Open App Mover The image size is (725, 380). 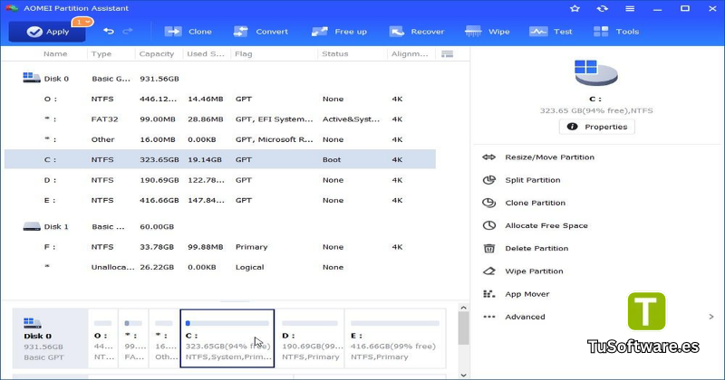[x=517, y=294]
